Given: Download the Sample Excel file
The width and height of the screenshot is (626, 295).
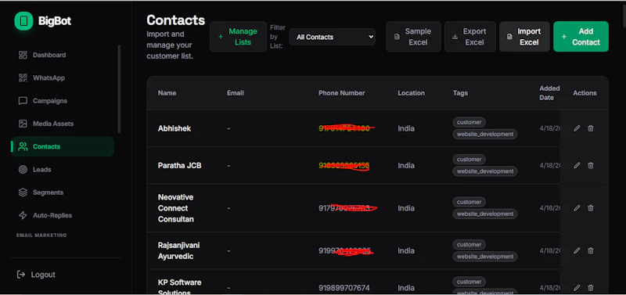Looking at the screenshot, I should point(414,37).
